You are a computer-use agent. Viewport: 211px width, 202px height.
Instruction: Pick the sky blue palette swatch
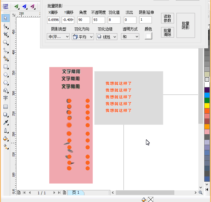(x=207, y=95)
